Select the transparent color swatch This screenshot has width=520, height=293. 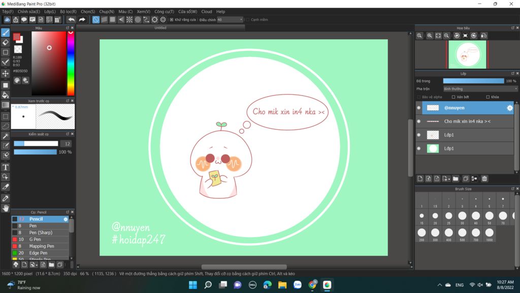click(x=18, y=49)
